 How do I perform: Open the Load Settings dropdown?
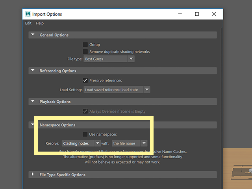(x=117, y=90)
